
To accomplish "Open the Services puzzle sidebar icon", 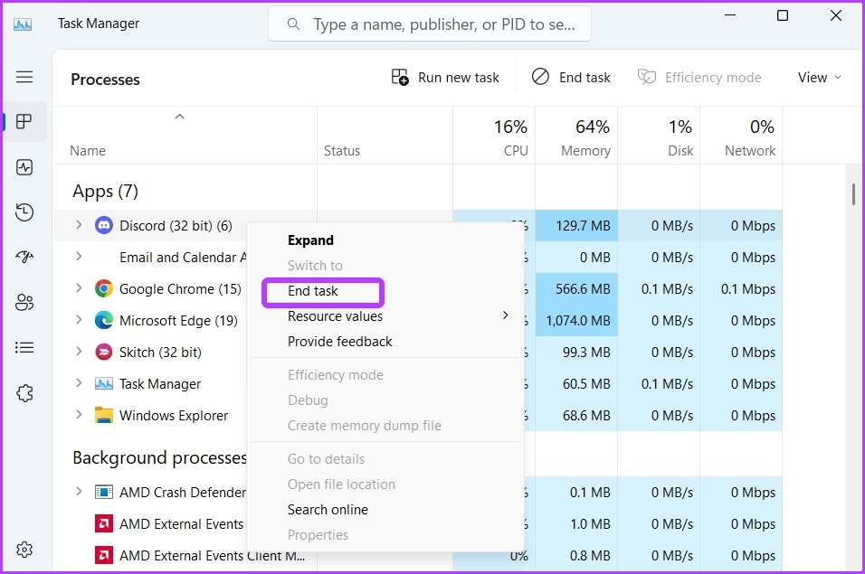I will click(24, 393).
